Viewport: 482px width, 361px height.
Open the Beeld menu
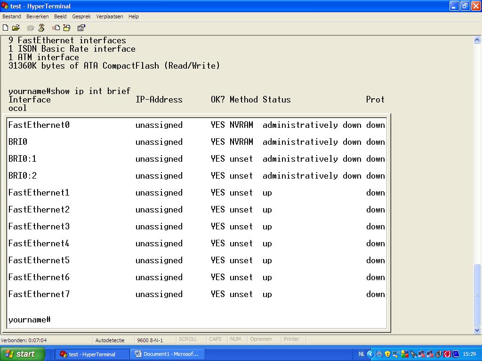(x=60, y=16)
